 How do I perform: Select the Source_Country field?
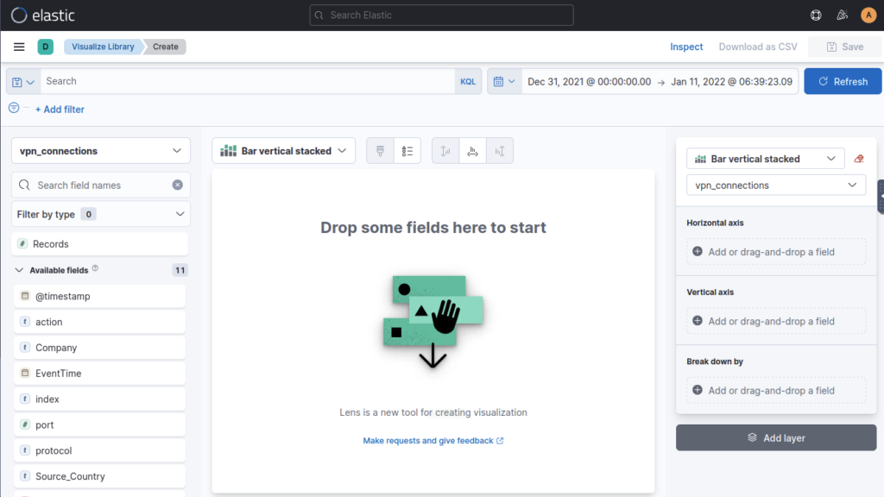(x=100, y=476)
